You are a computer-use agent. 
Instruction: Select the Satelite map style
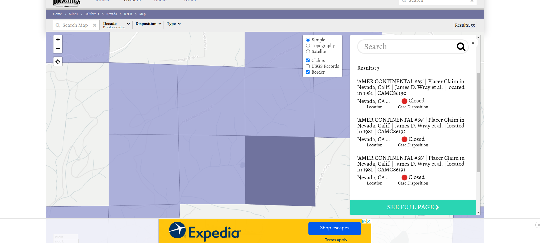(x=308, y=52)
